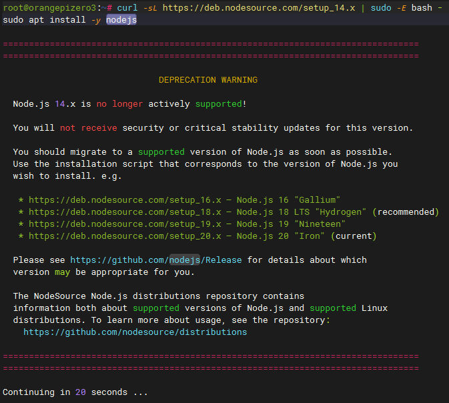Viewport: 449px width, 403px height.
Task: Click the '"Gallium"' codename text
Action: [318, 200]
